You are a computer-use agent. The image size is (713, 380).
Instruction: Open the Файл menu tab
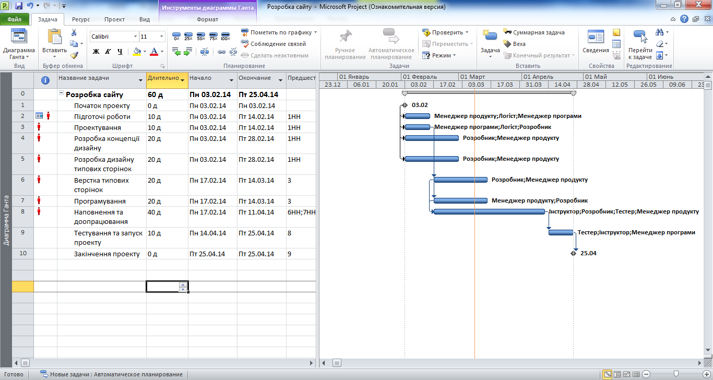15,19
